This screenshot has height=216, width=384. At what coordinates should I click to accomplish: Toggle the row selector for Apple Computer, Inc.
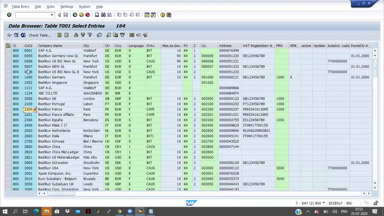8,173
